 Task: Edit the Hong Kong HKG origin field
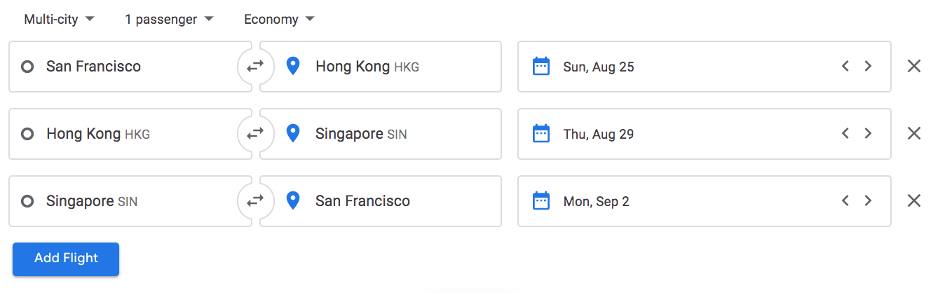[130, 134]
